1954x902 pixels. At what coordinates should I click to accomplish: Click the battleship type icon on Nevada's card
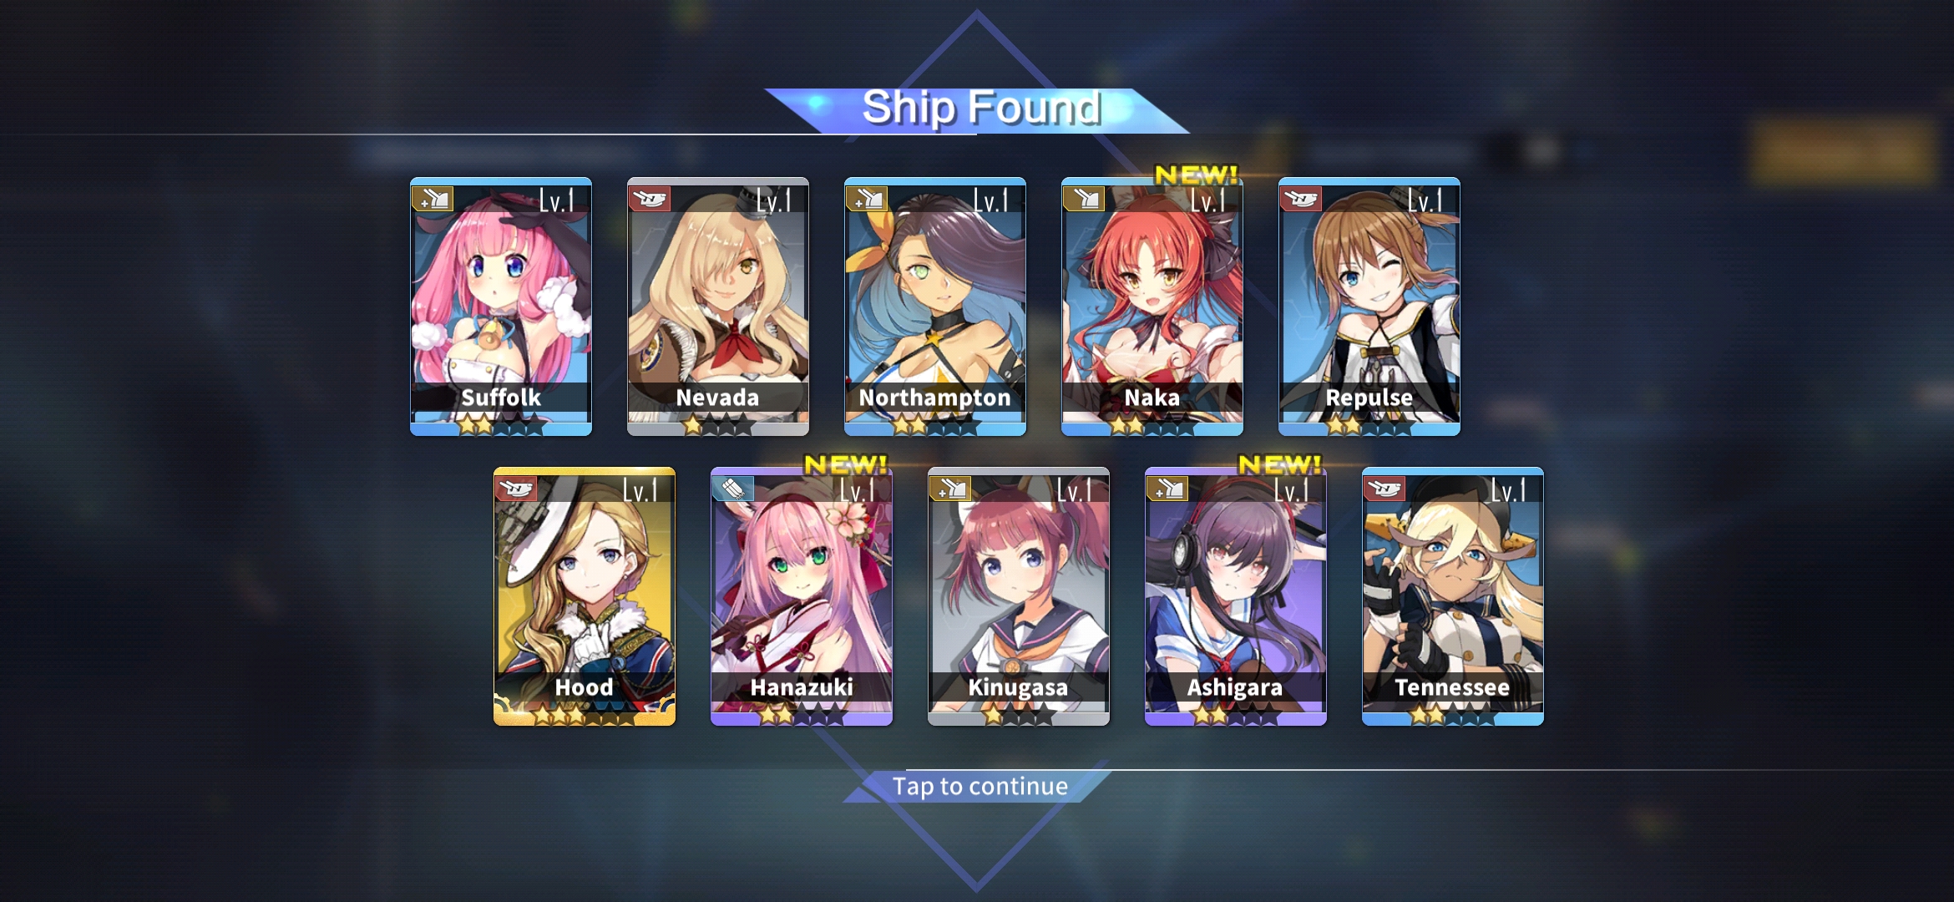click(x=650, y=199)
